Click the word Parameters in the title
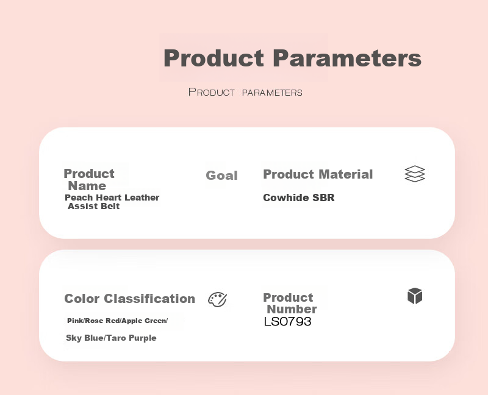 347,58
